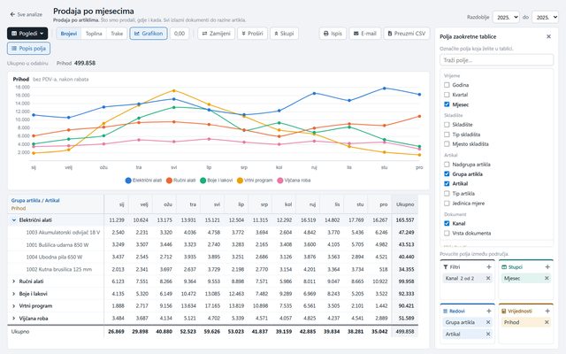Click the svi column header

tap(212, 204)
